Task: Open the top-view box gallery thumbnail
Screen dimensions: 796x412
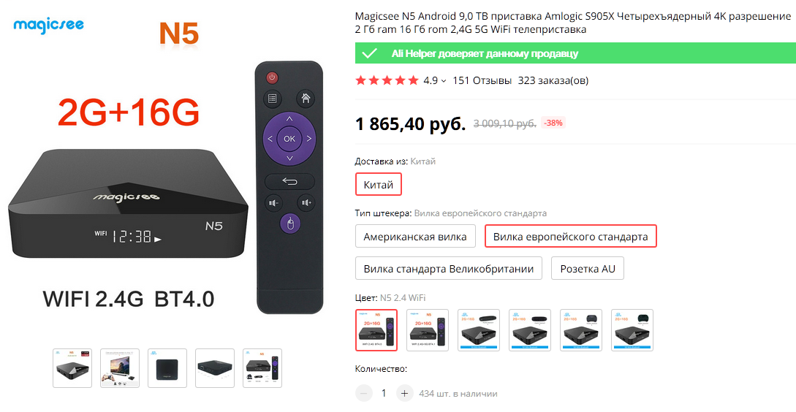Action: coord(167,368)
